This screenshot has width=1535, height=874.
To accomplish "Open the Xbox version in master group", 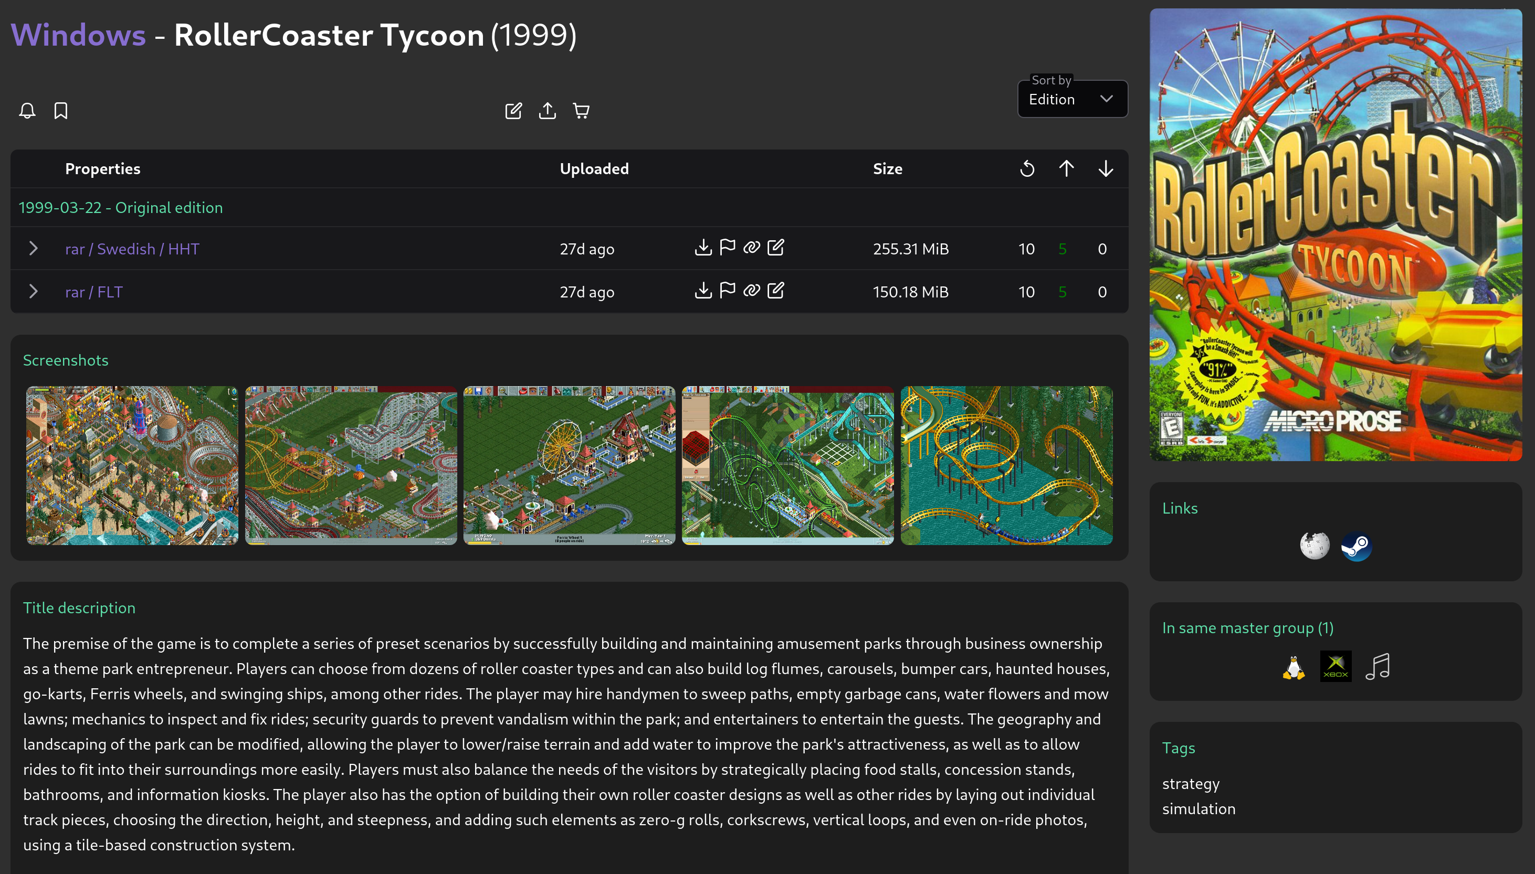I will coord(1336,666).
